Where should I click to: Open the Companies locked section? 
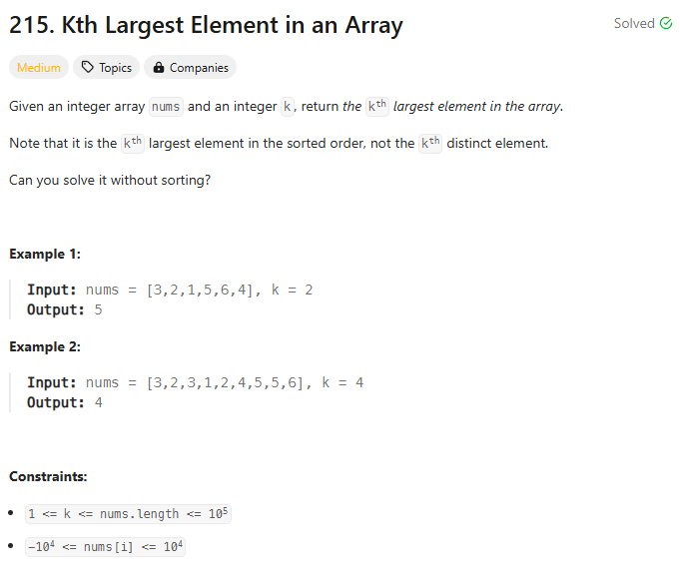(x=190, y=67)
